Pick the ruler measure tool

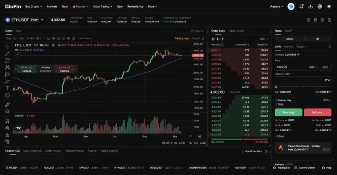pos(7,105)
